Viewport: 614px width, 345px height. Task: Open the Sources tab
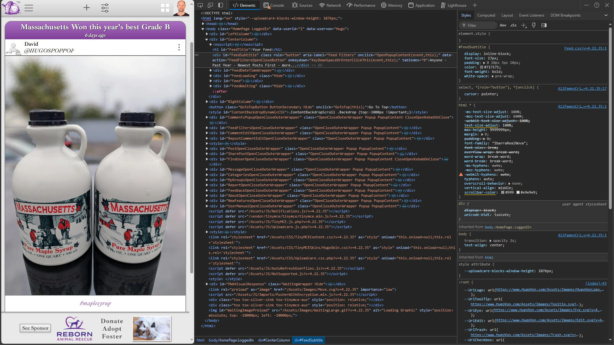click(x=302, y=5)
